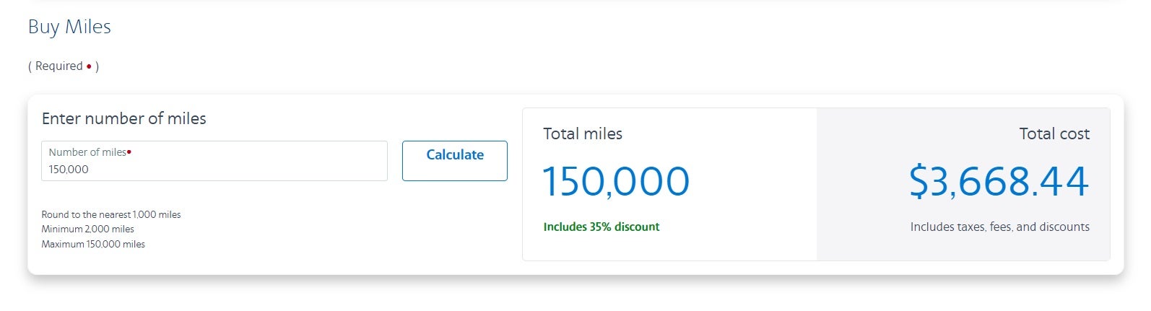Click the Total miles label
Screen dimensions: 1151x311
[x=582, y=133]
